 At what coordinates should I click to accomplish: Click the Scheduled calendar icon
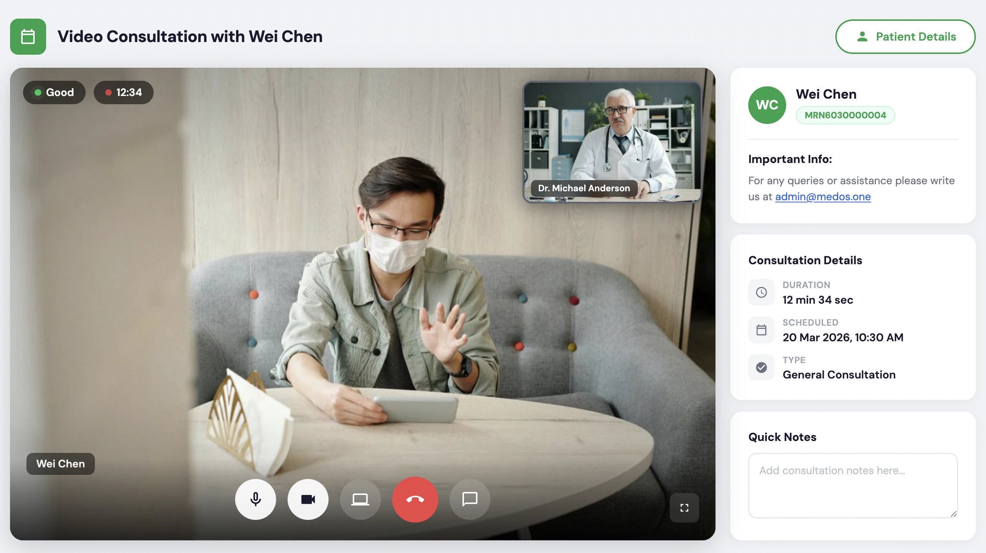(761, 330)
